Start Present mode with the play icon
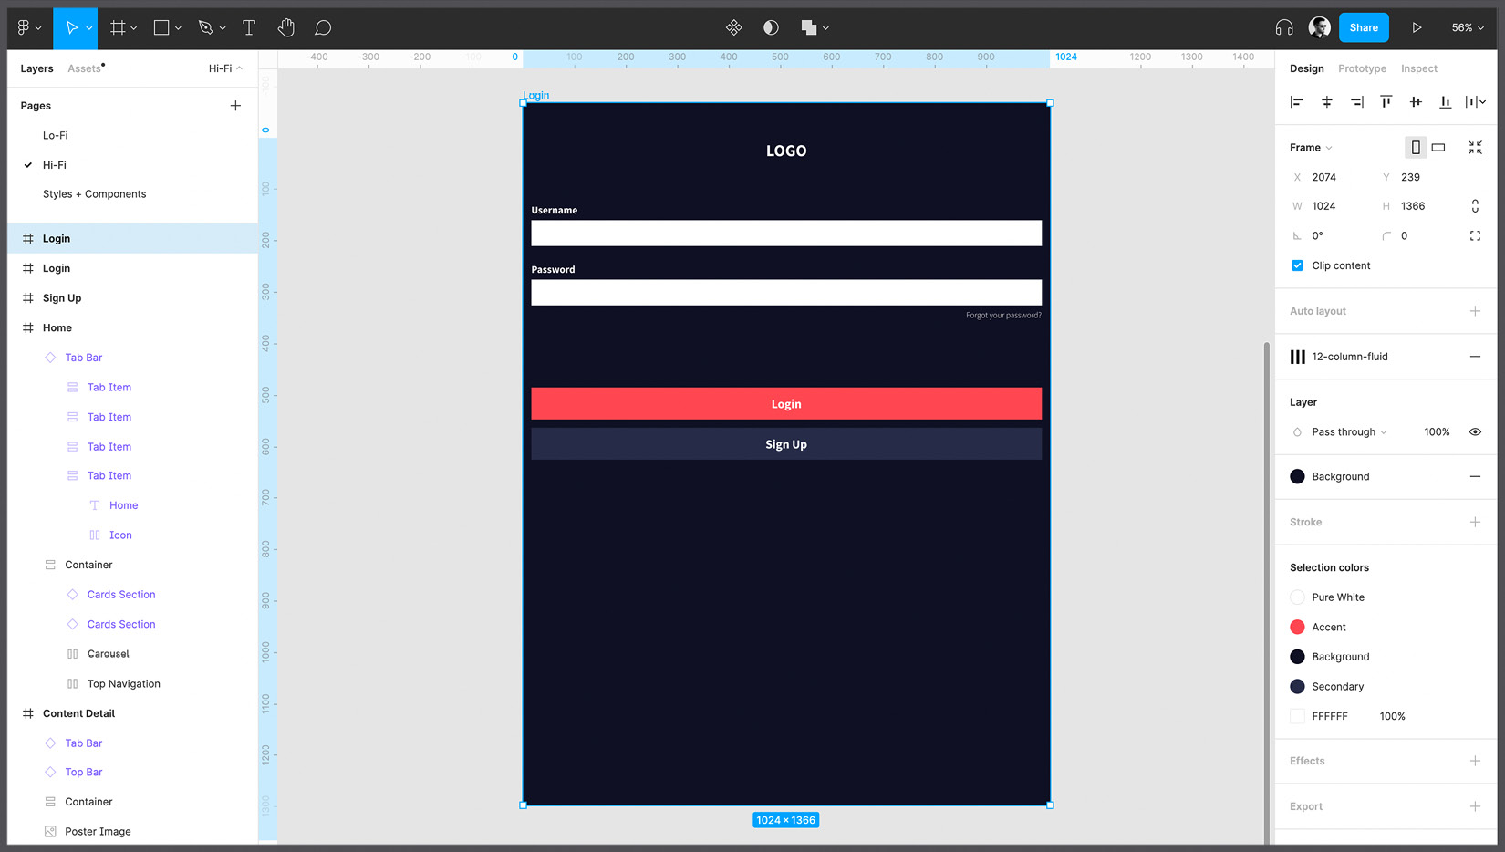 1417,27
